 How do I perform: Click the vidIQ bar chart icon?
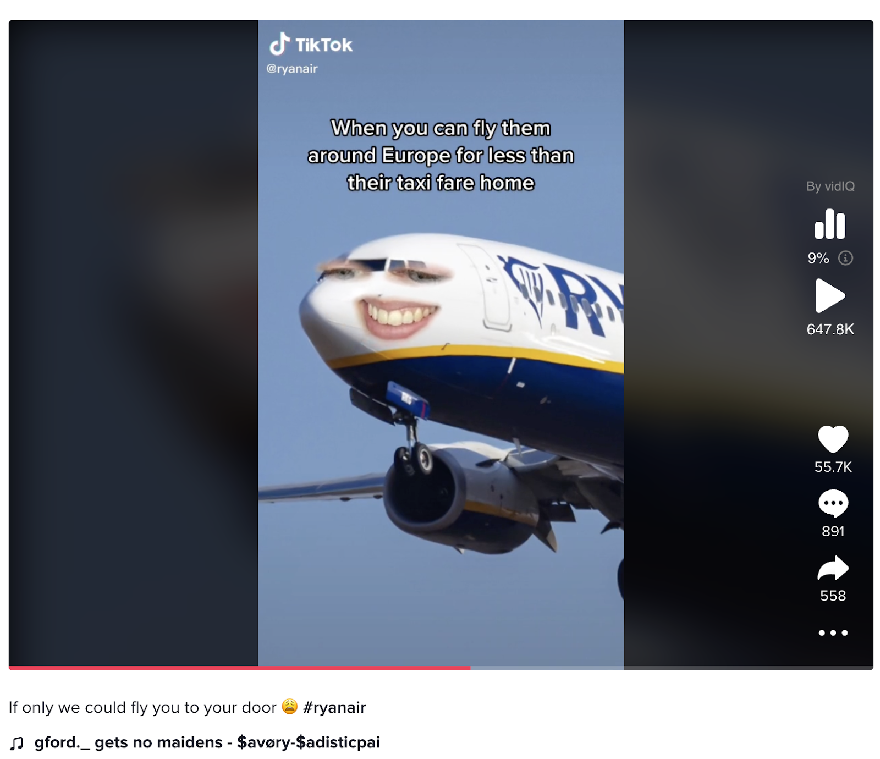(829, 224)
